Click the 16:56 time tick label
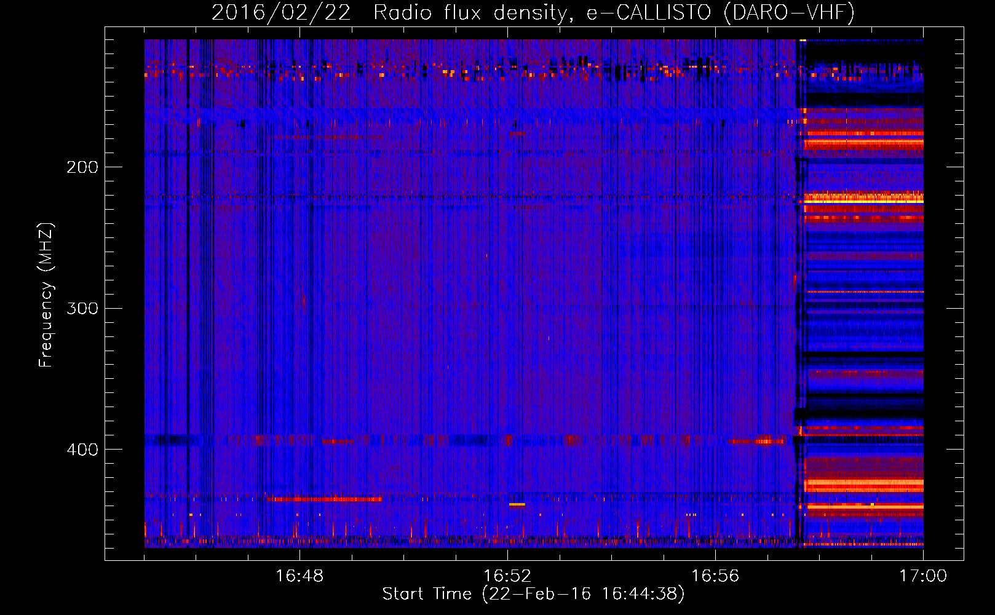The width and height of the screenshot is (995, 615). (x=715, y=576)
